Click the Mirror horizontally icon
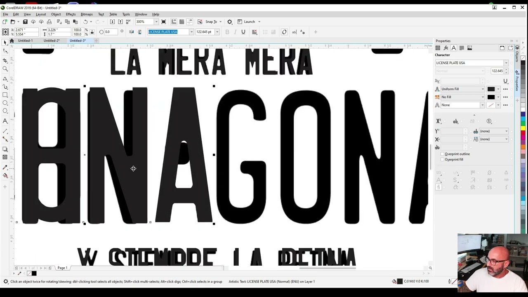528x297 pixels. pos(132,32)
